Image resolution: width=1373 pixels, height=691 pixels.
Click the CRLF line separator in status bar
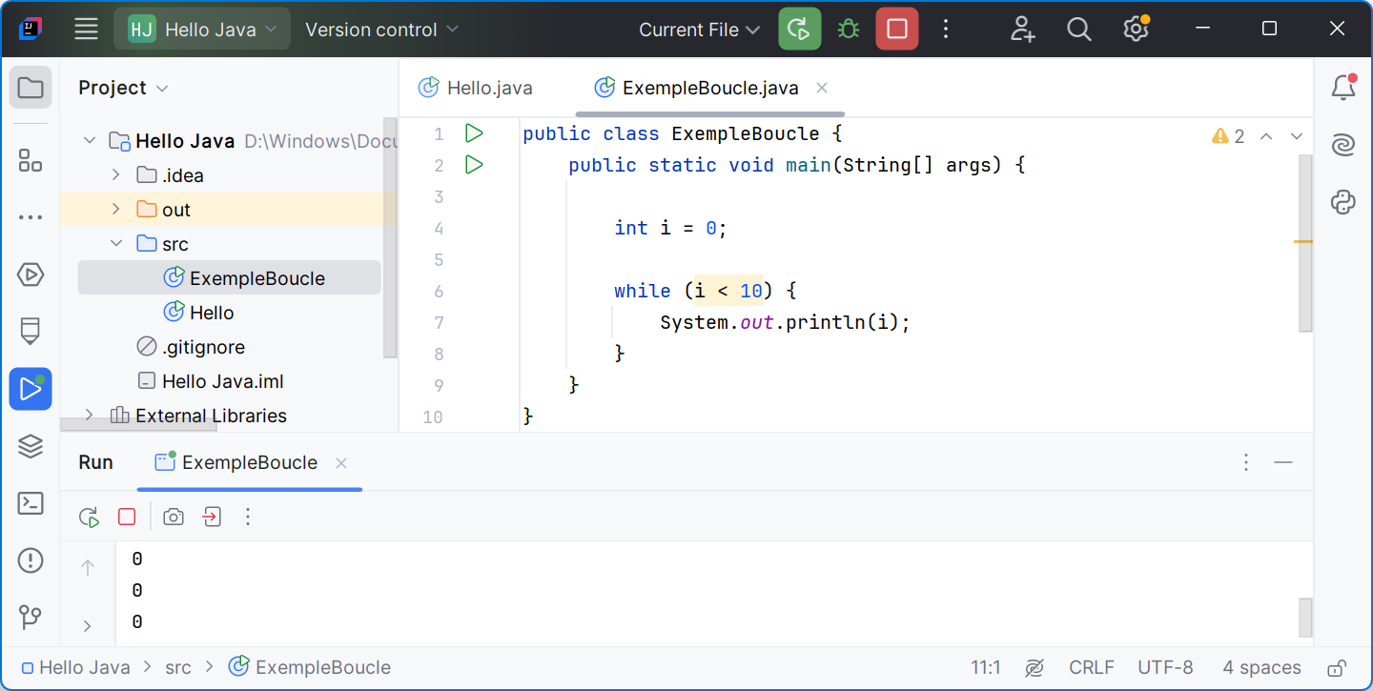[x=1091, y=667]
